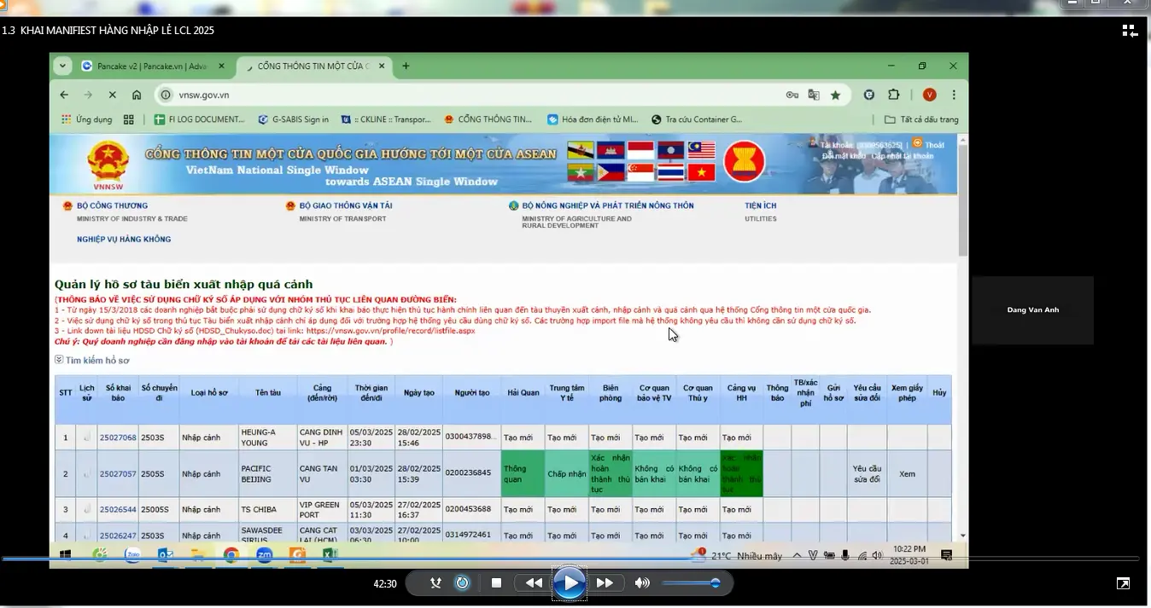
Task: Open the Pancake v2 browser tab
Action: [152, 66]
